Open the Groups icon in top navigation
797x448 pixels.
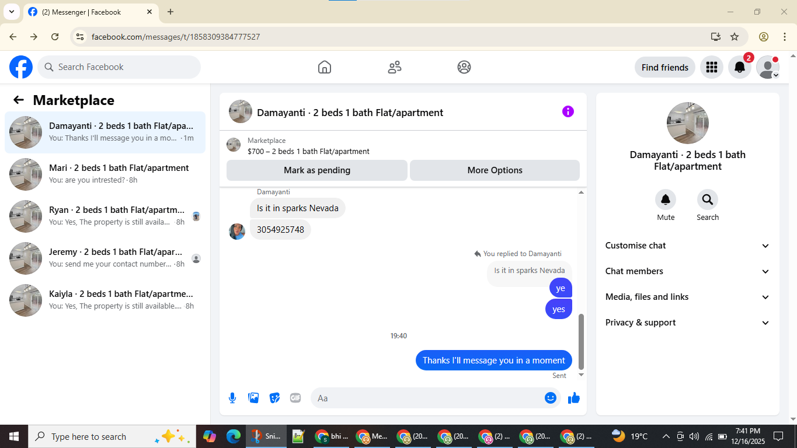coord(464,67)
